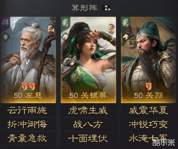The height and width of the screenshot is (149, 178).
Task: Click the 战八方 skill entry
Action: (x=88, y=125)
